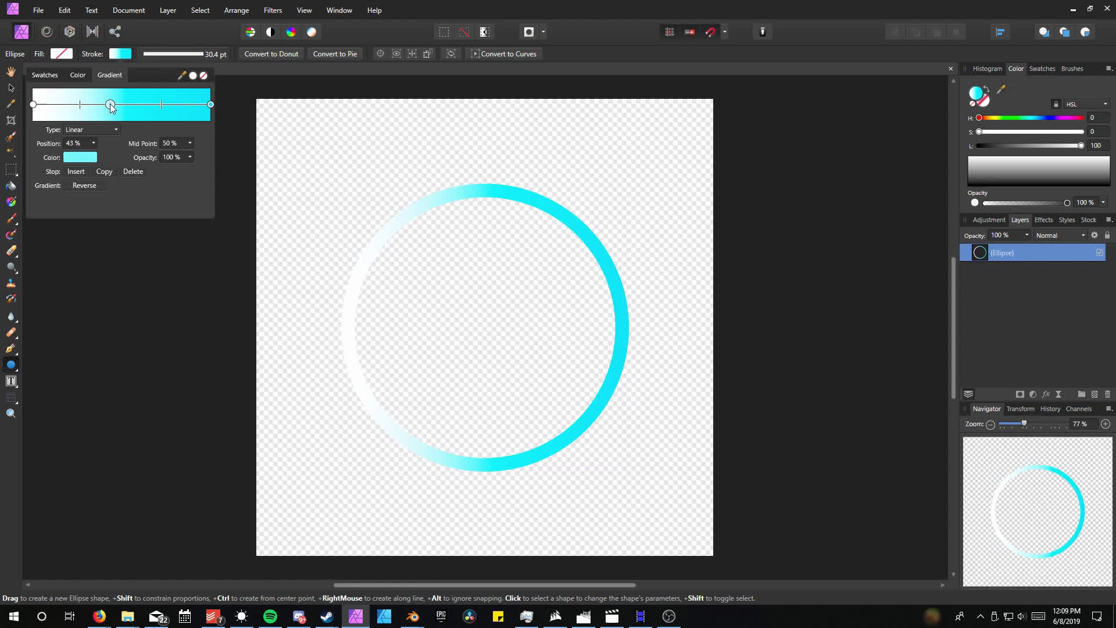The image size is (1116, 628).
Task: Open the Filters menu
Action: click(273, 10)
